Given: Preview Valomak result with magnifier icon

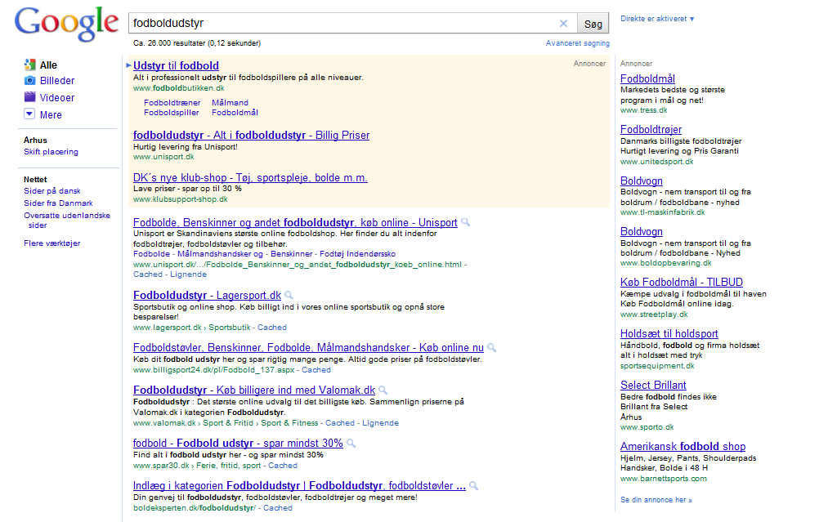Looking at the screenshot, I should pyautogui.click(x=383, y=390).
